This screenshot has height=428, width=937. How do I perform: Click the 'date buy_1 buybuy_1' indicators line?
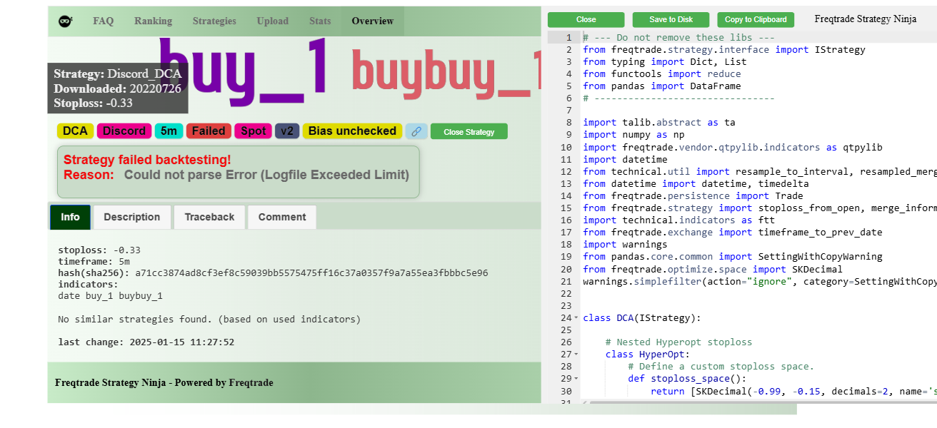(x=110, y=296)
